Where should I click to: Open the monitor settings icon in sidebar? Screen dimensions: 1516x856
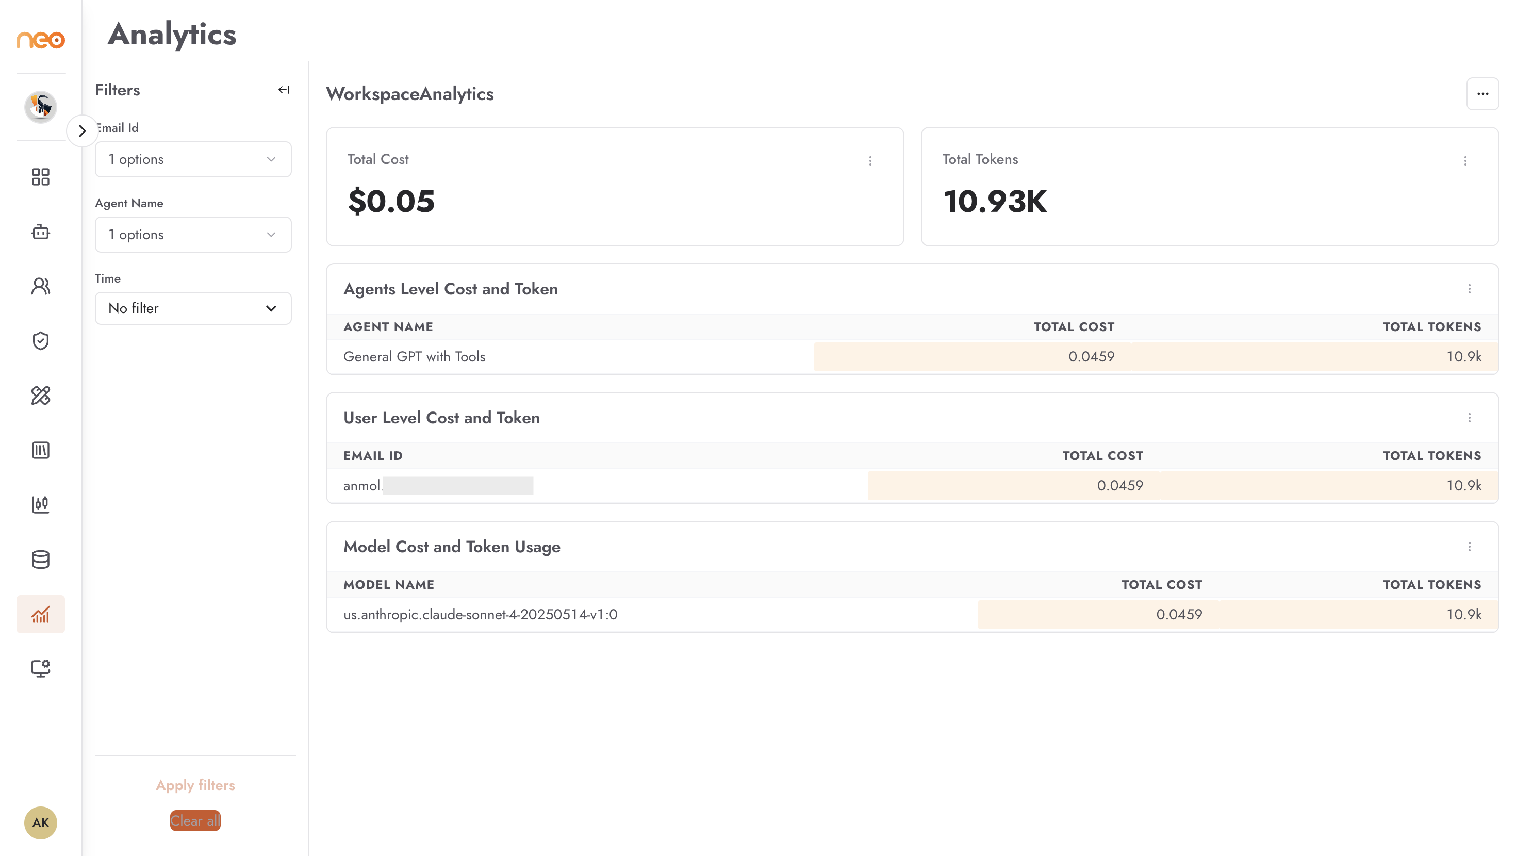click(x=41, y=668)
